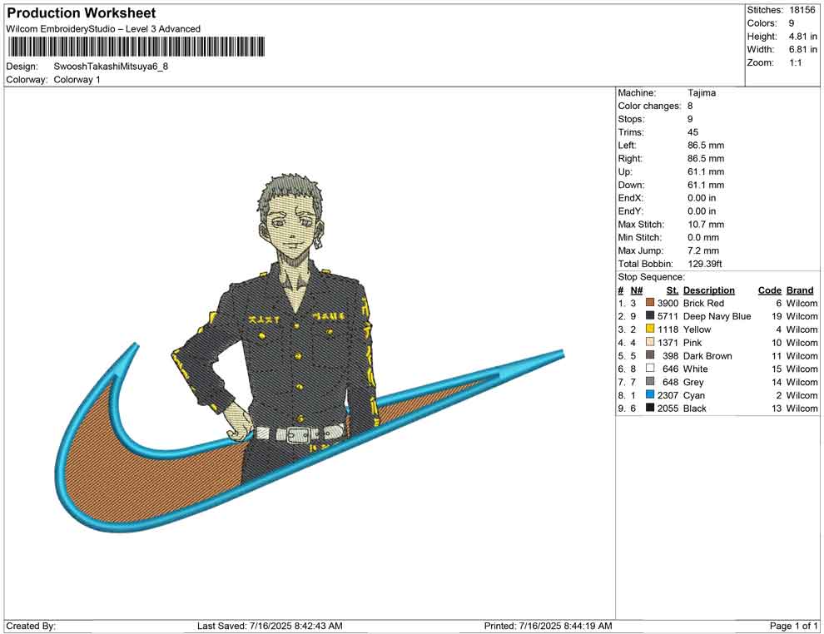Click the Dark Brown color swatch
824x634 pixels.
650,355
